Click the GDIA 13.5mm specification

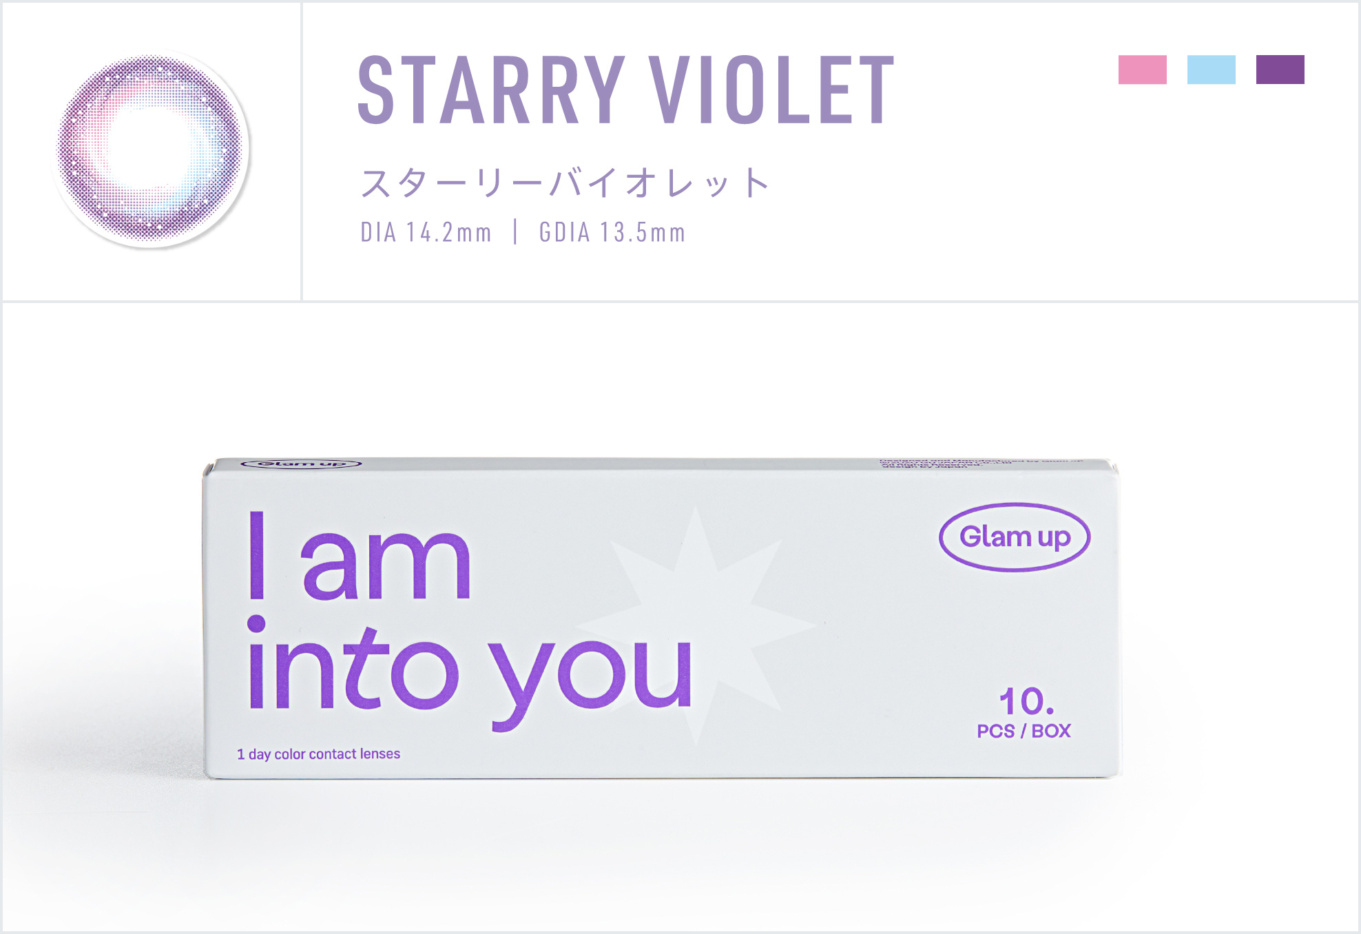pyautogui.click(x=612, y=233)
